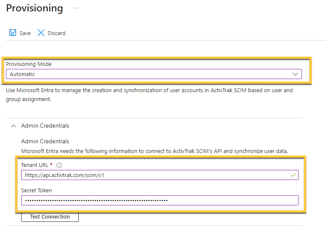Open the ellipsis menu beside Provisioning
This screenshot has width=326, height=243.
pyautogui.click(x=77, y=8)
